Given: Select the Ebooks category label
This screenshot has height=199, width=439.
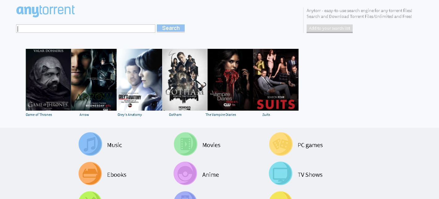Looking at the screenshot, I should pos(117,175).
